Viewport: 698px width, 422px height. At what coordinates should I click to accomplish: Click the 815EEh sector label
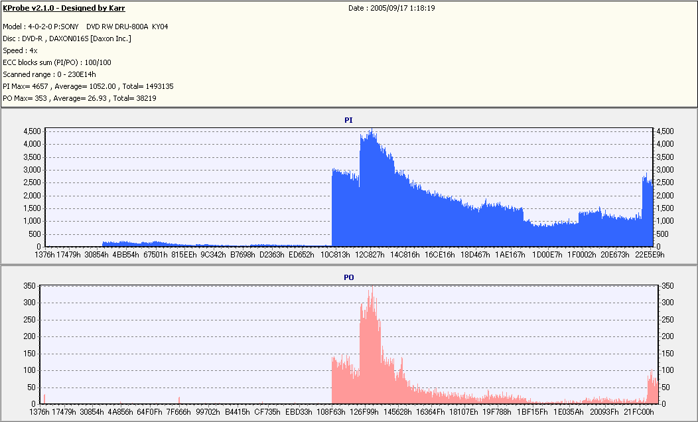(184, 255)
